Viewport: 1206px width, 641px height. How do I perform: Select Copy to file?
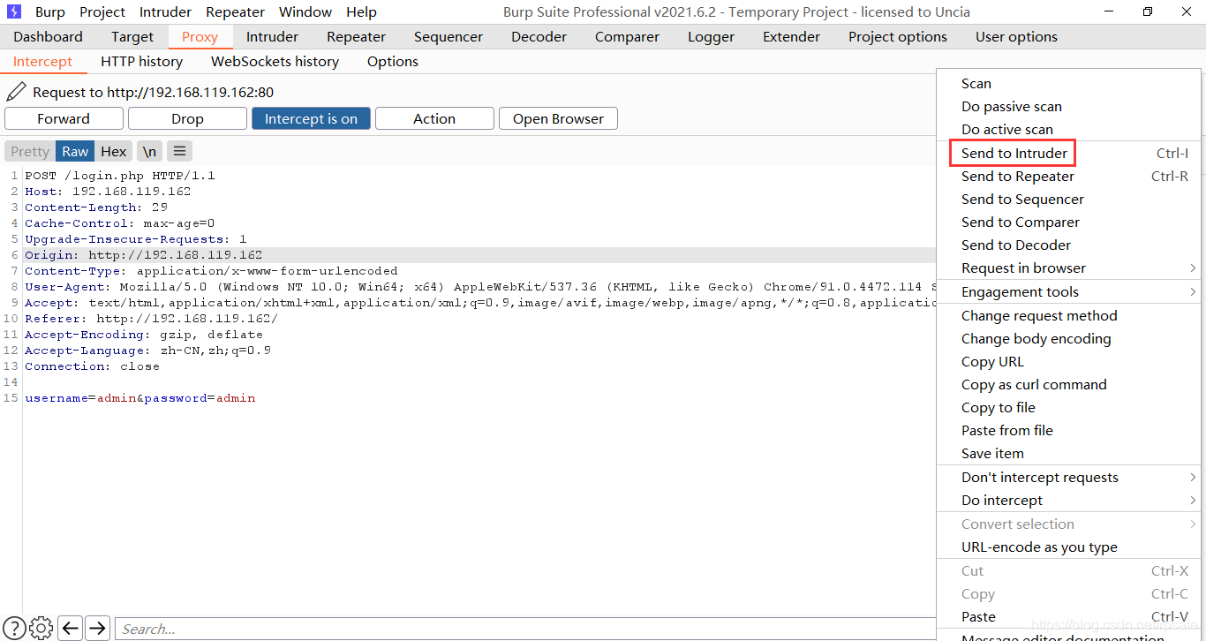coord(1068,407)
